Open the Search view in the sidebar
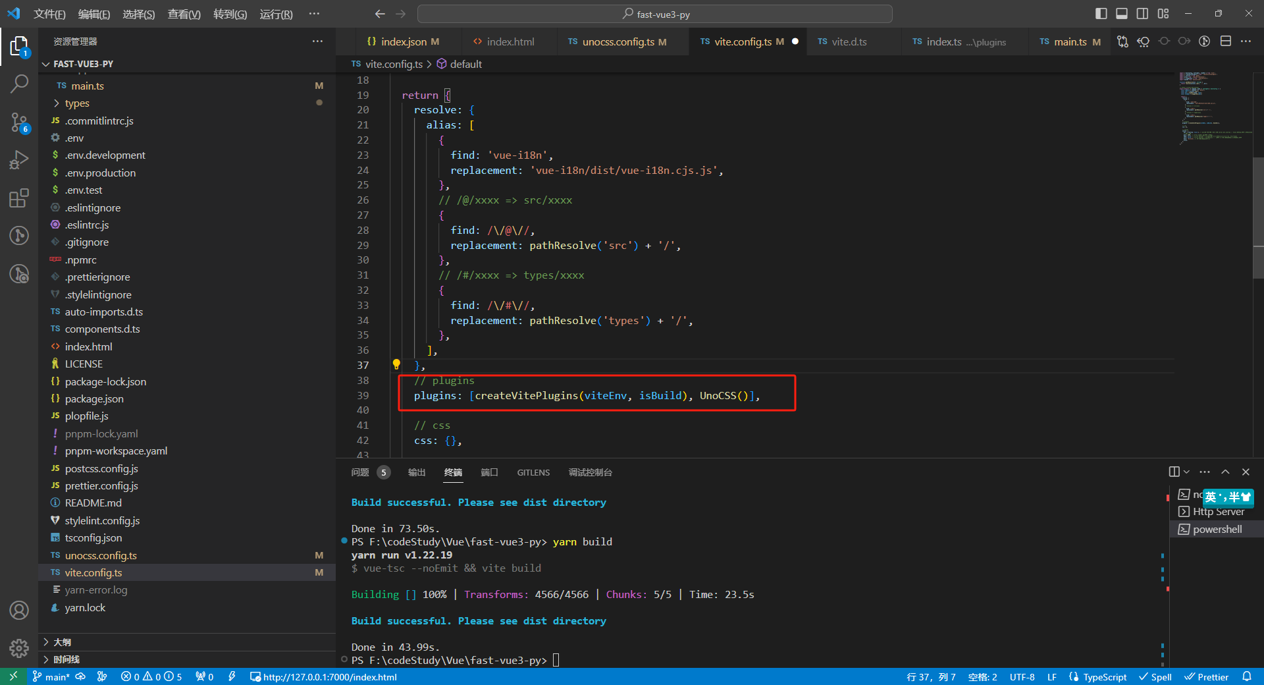This screenshot has height=685, width=1264. (19, 83)
